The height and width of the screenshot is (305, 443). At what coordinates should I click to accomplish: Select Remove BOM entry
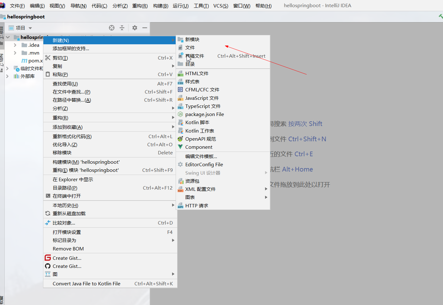pyautogui.click(x=110, y=249)
